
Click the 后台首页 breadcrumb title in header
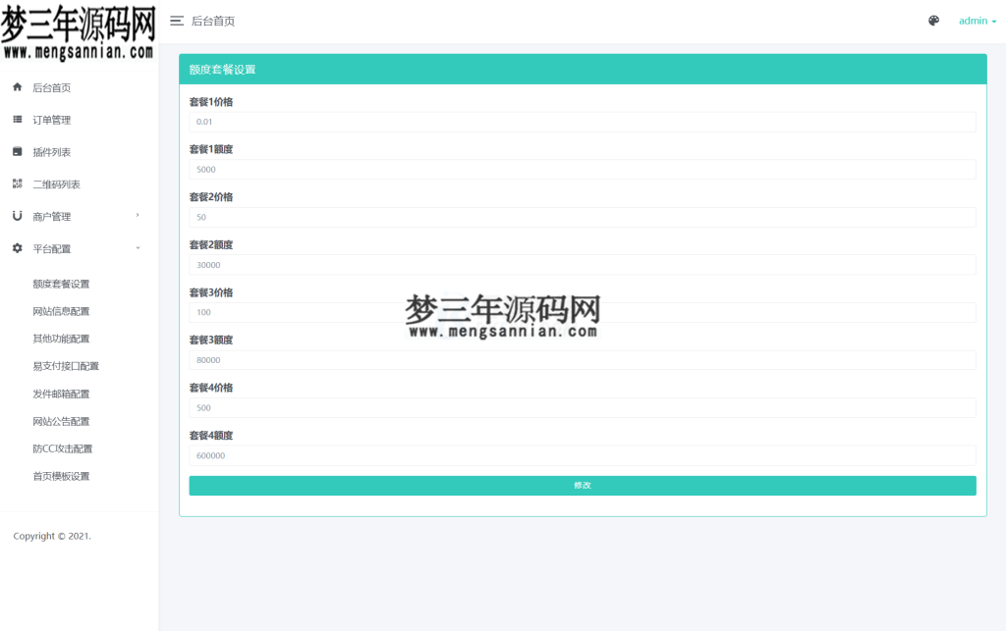(213, 22)
